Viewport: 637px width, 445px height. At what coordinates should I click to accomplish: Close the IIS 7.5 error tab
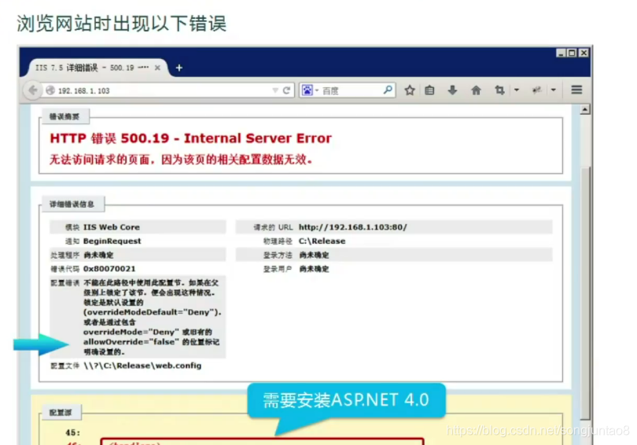click(x=157, y=68)
